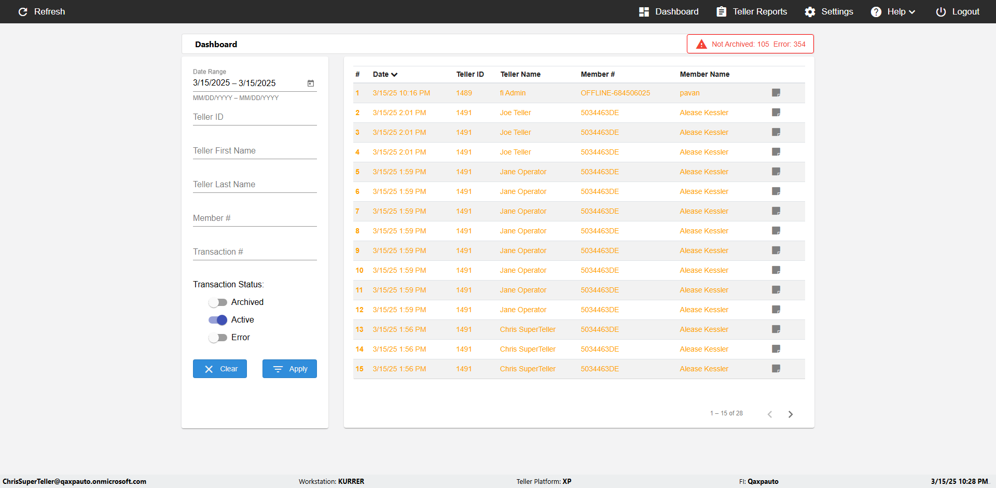Click note icon for row 5 transaction
The height and width of the screenshot is (488, 996).
(x=776, y=172)
